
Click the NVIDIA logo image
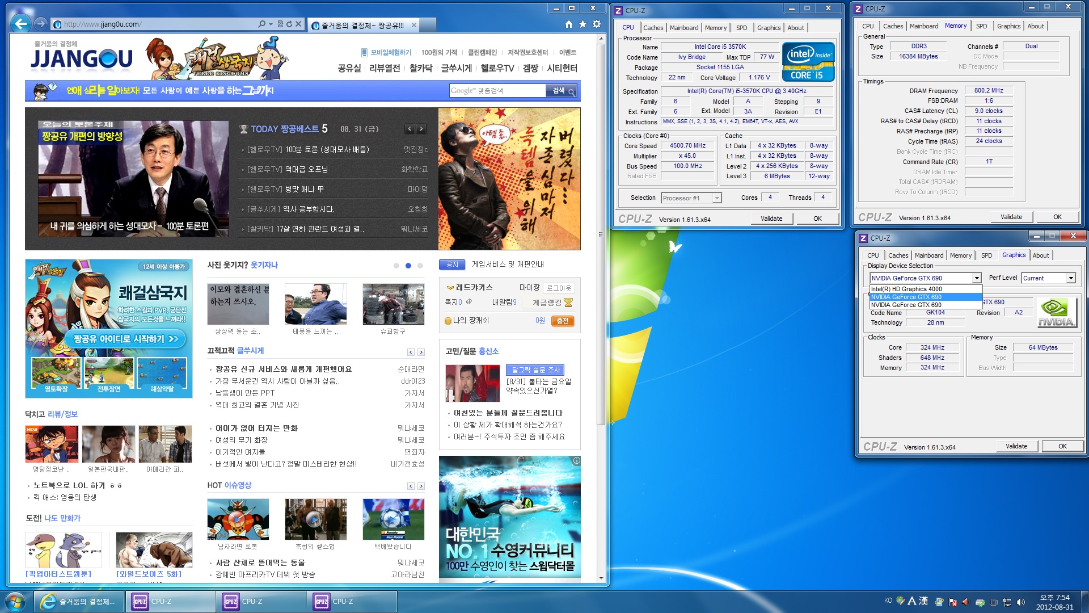point(1056,313)
